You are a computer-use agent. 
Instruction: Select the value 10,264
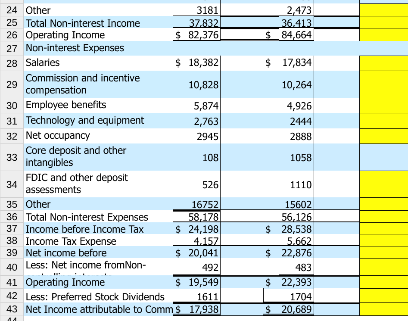297,85
